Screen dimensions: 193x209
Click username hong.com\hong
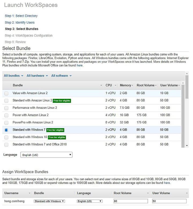point(14,201)
